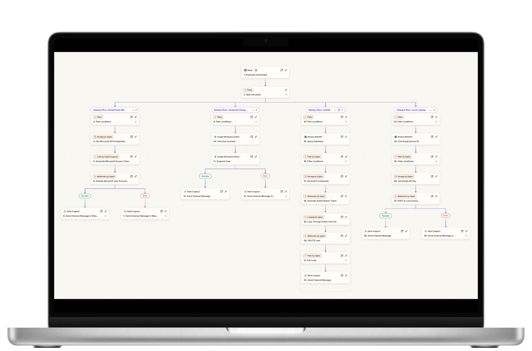This screenshot has height=351, width=532.
Task: Click Amazon Redshift badge on step 15
Action: click(x=313, y=137)
